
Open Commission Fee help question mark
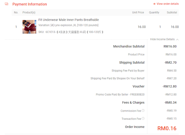point(143,110)
